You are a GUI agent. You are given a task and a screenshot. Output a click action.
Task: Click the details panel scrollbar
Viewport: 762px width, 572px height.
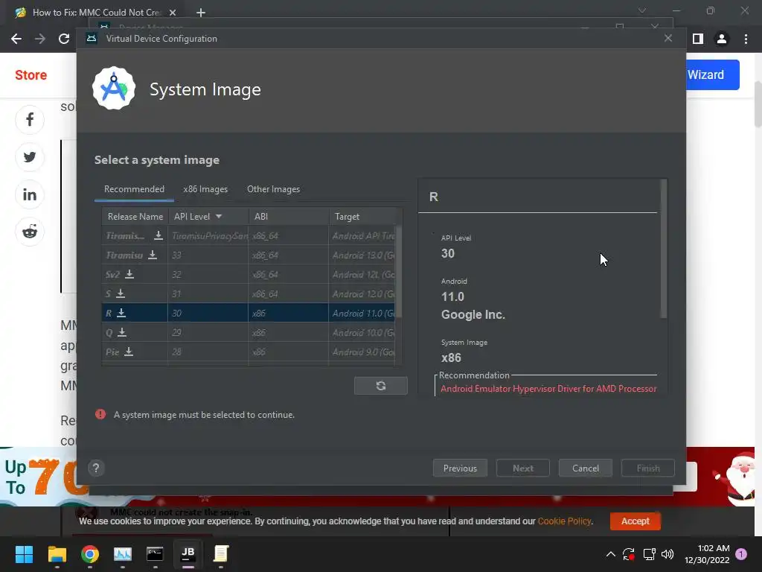[663, 249]
